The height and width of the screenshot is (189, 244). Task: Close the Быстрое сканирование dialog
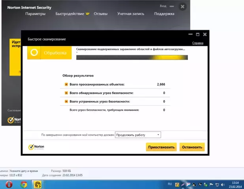coord(205,34)
